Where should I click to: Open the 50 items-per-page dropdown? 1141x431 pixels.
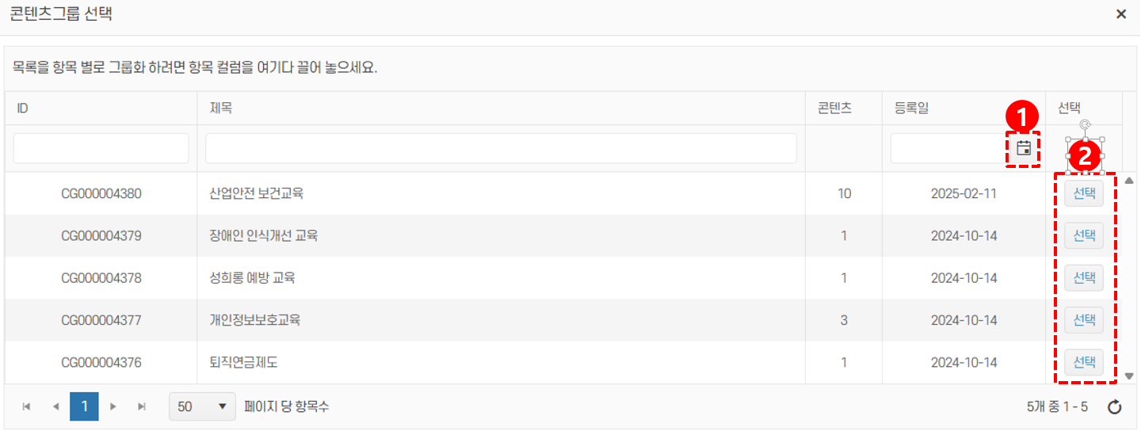pyautogui.click(x=203, y=407)
